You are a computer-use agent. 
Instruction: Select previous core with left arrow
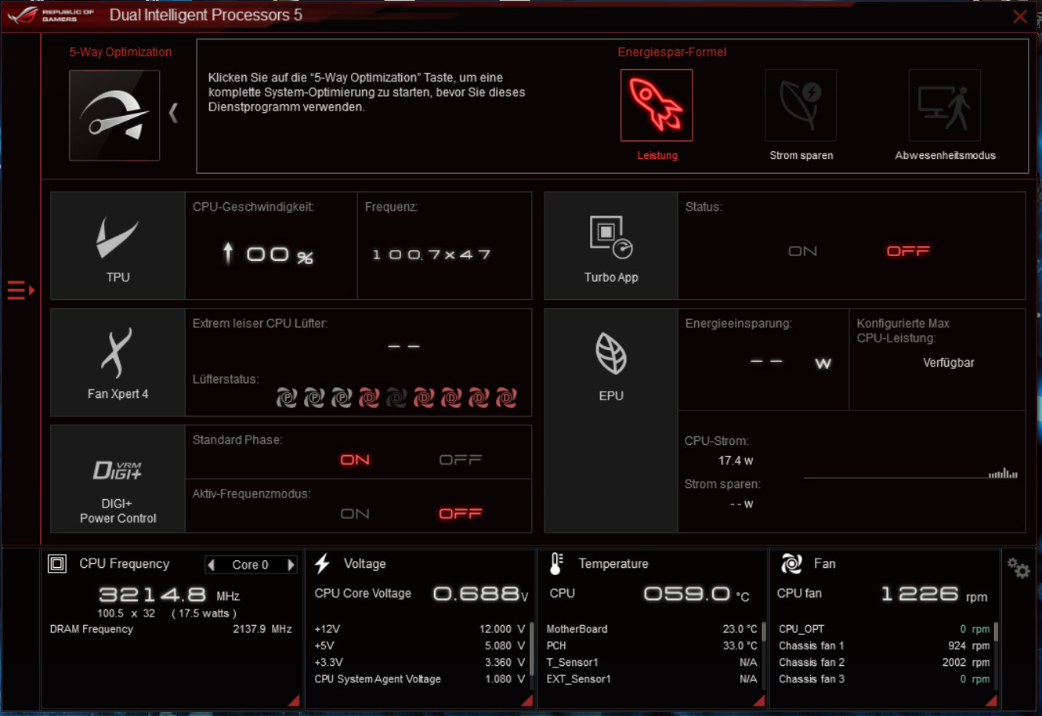click(x=211, y=565)
